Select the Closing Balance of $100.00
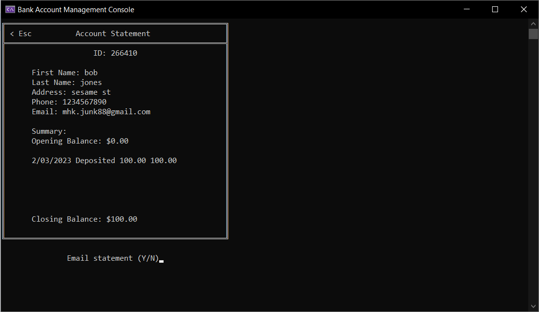This screenshot has height=312, width=539. (x=84, y=219)
